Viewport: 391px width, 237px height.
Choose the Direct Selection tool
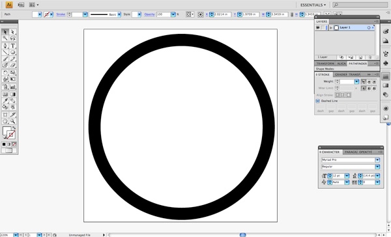(x=13, y=32)
